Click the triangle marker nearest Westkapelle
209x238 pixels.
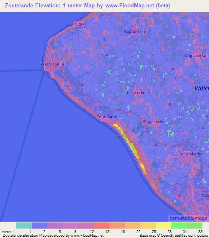tap(82, 84)
